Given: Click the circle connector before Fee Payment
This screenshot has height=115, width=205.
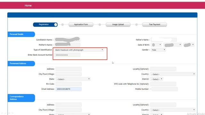Looking at the screenshot, I should pos(136,25).
